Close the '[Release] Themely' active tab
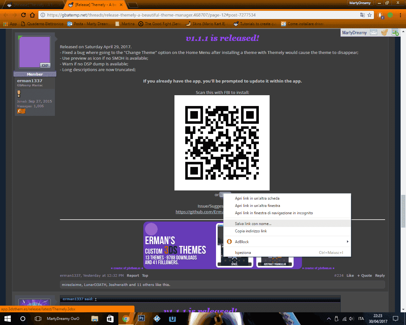Viewport: 406px width, 325px height. click(x=121, y=5)
